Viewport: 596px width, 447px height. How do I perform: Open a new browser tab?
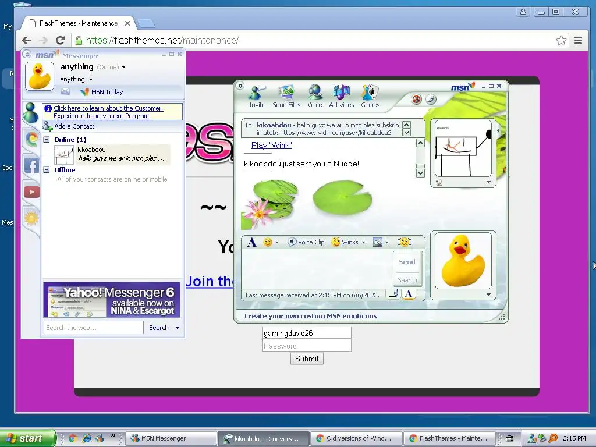coord(146,23)
